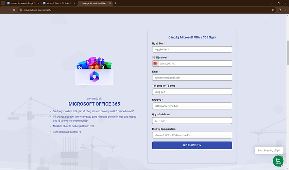Open Vietnam flag country code dropdown
Image resolution: width=289 pixels, height=170 pixels.
[156, 64]
